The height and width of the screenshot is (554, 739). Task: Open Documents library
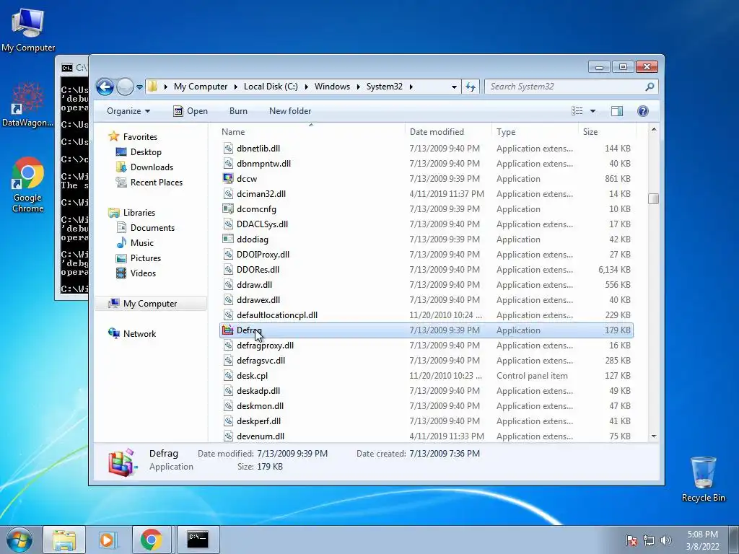pos(152,228)
